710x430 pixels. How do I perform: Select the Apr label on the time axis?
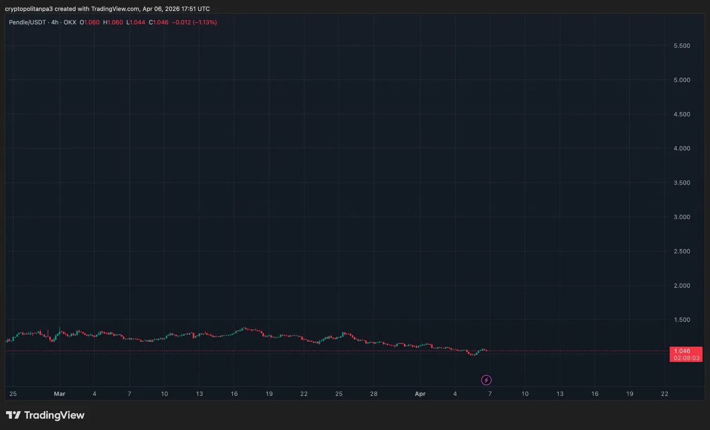[x=420, y=393]
